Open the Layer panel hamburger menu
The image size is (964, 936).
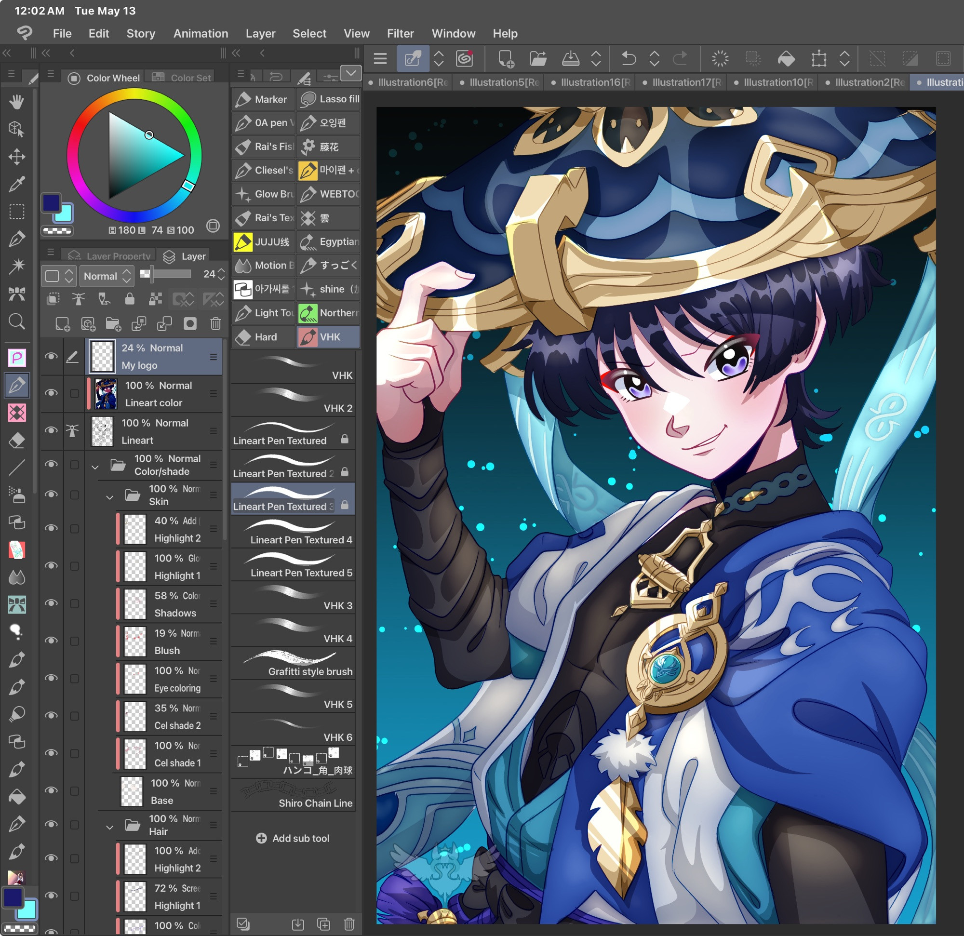(x=50, y=253)
